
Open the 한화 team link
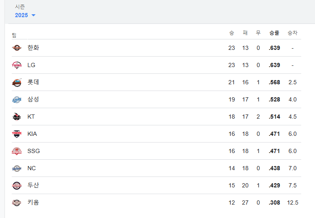tap(33, 48)
